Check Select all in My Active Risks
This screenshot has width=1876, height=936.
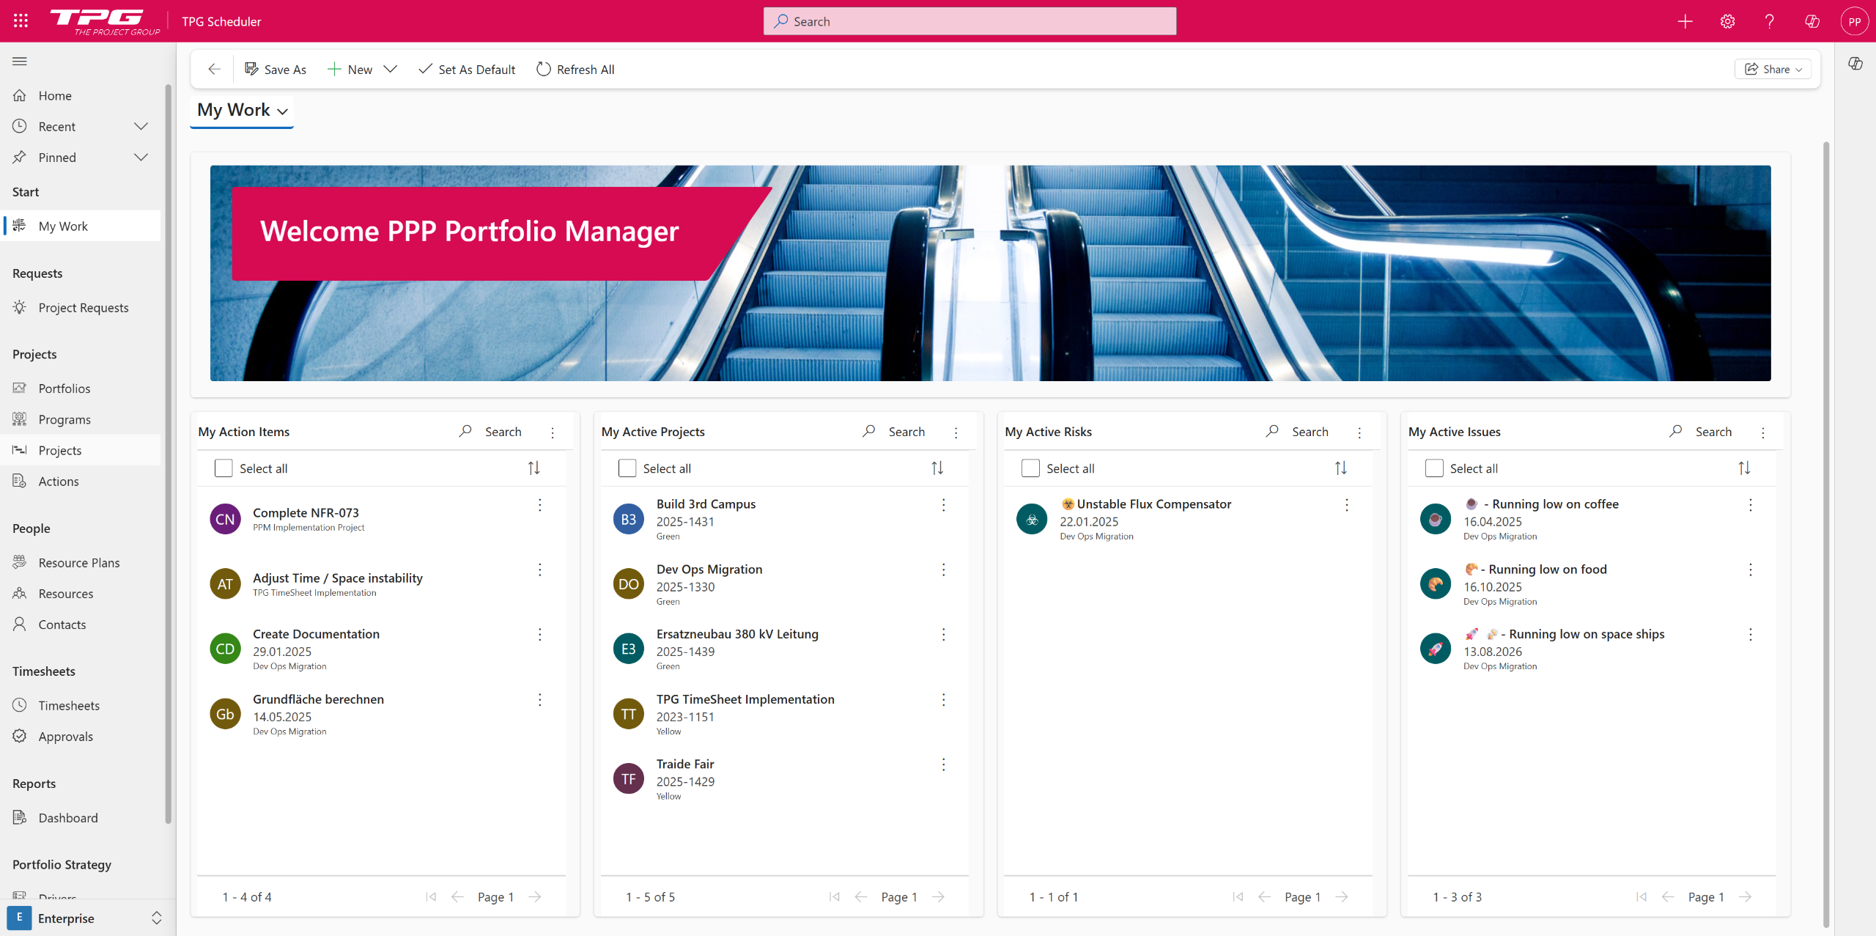coord(1030,468)
